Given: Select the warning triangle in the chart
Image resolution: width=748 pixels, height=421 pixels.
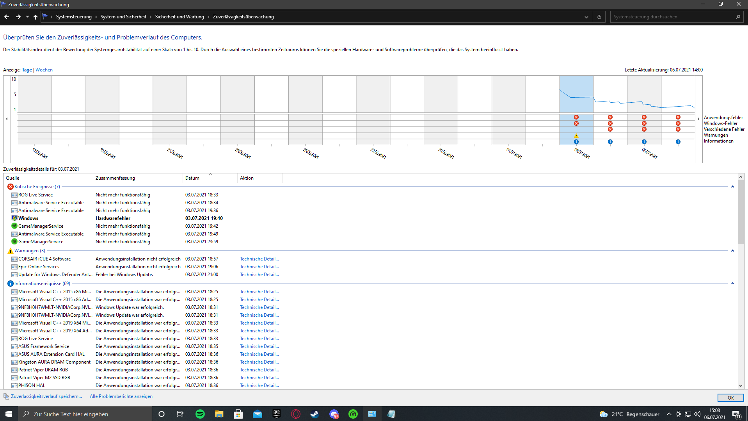Looking at the screenshot, I should point(576,136).
